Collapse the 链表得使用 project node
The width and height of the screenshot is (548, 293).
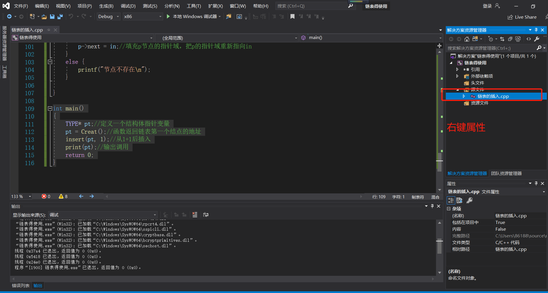pyautogui.click(x=451, y=63)
